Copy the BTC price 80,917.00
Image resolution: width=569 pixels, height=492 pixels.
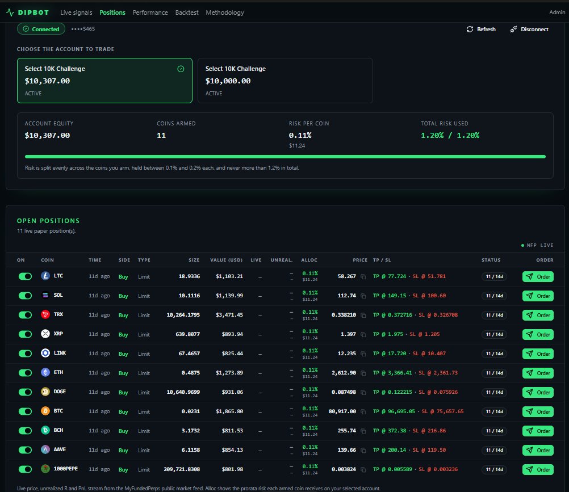363,411
